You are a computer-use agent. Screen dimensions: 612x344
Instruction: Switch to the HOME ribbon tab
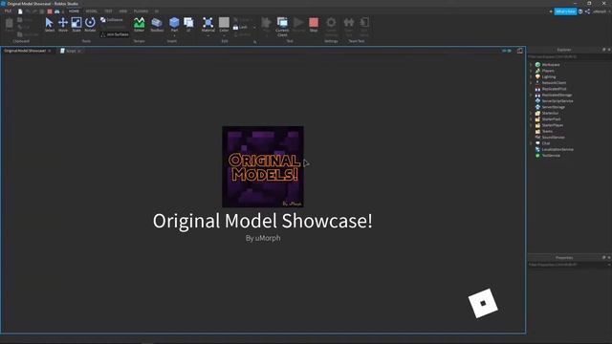point(74,11)
